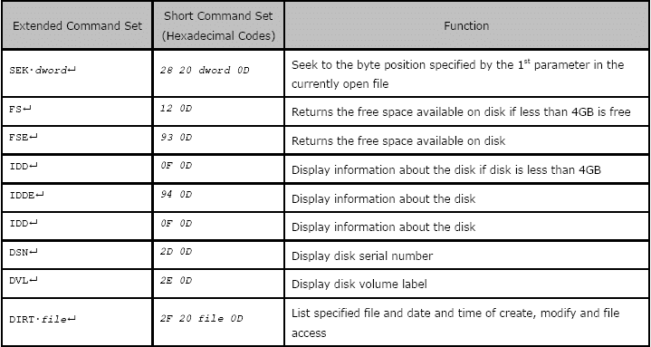Click the description mentioning less than 4GB is free
The height and width of the screenshot is (347, 651).
click(x=461, y=111)
